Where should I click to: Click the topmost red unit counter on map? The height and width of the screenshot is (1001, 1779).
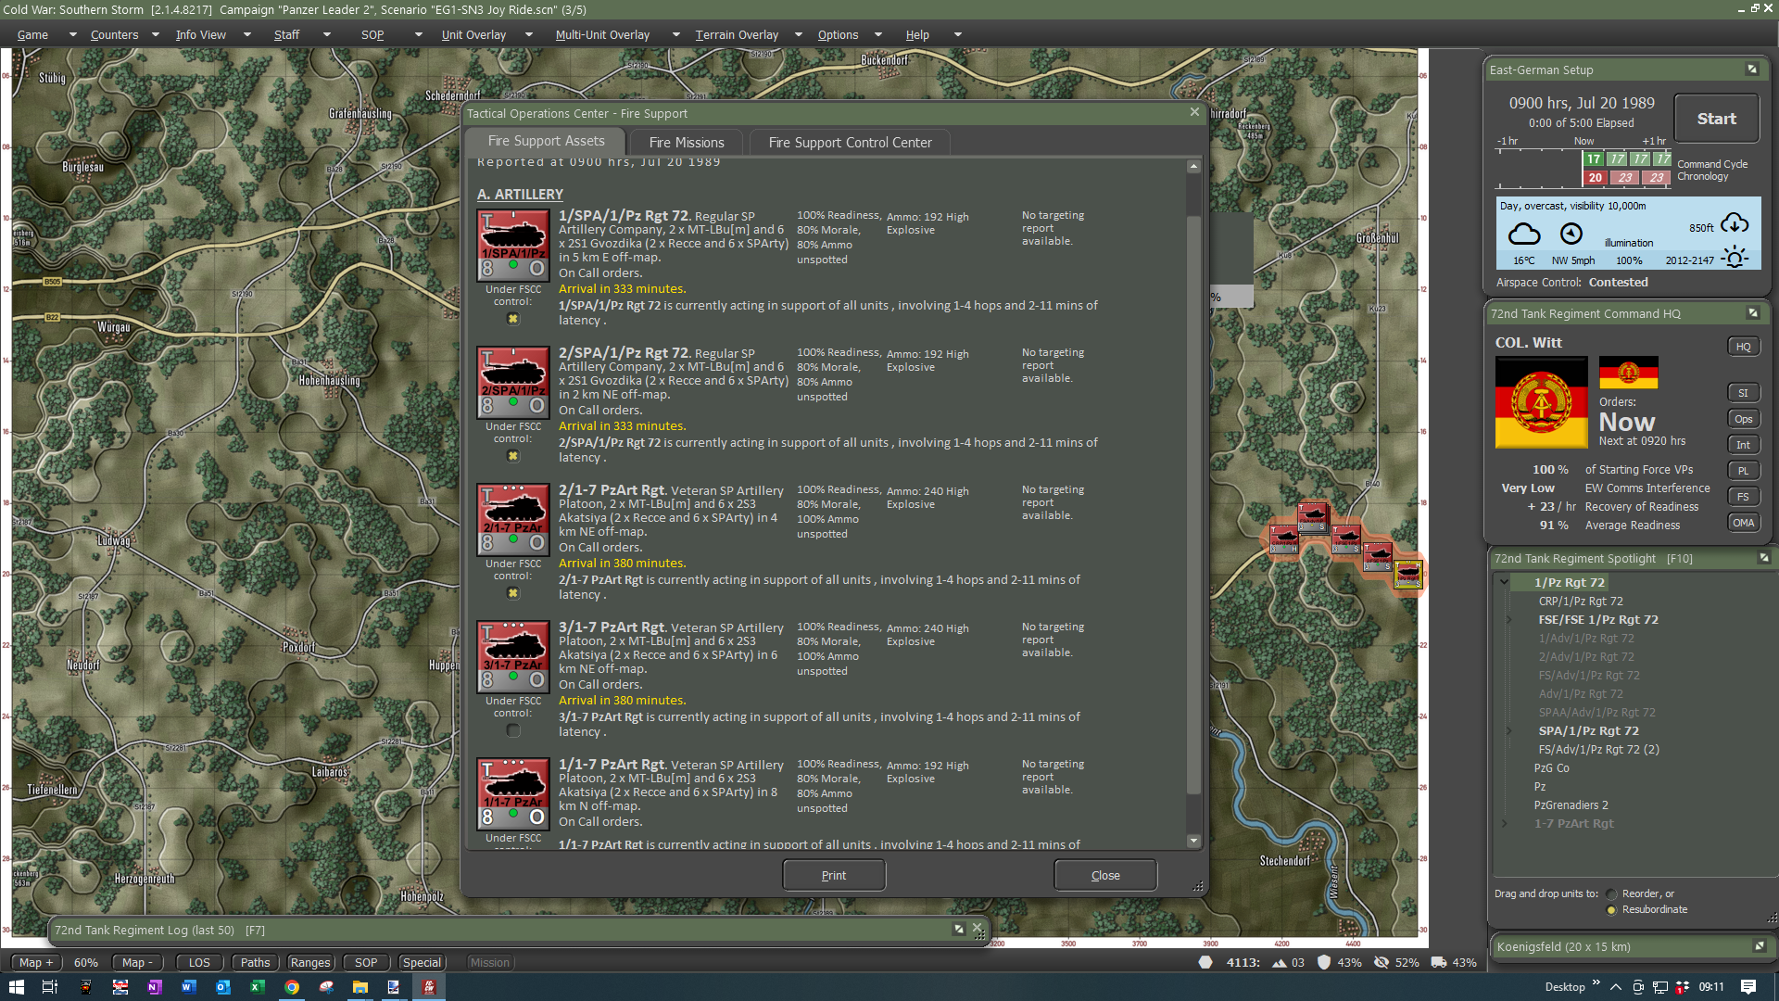pos(1312,516)
